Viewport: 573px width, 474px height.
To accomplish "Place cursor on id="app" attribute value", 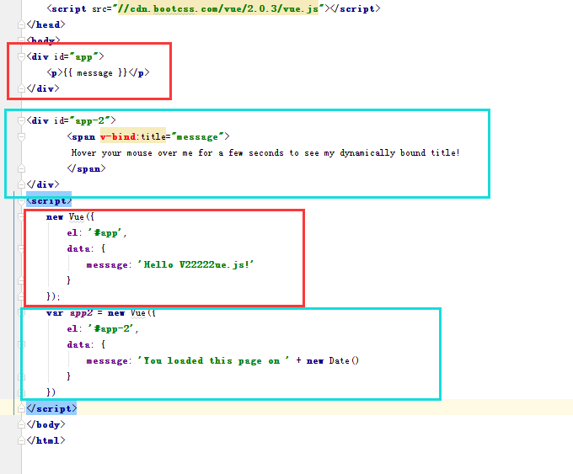I will pyautogui.click(x=83, y=57).
